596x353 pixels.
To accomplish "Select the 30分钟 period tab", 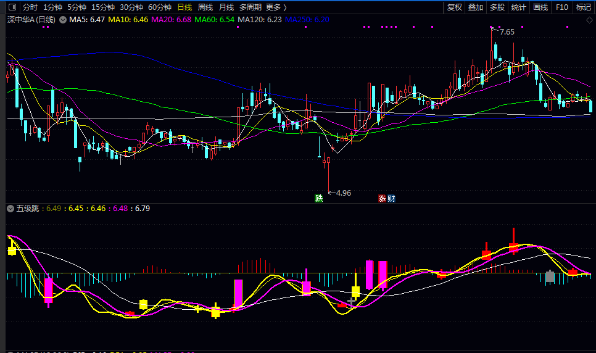I will pyautogui.click(x=131, y=7).
